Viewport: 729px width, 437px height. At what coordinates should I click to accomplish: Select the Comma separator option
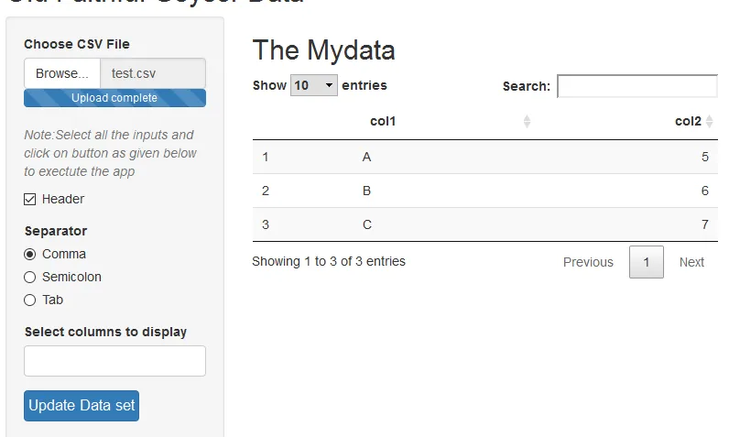click(30, 254)
